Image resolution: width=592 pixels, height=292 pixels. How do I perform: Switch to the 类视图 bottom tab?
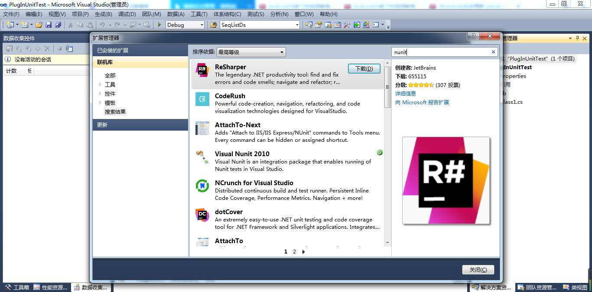(x=575, y=287)
